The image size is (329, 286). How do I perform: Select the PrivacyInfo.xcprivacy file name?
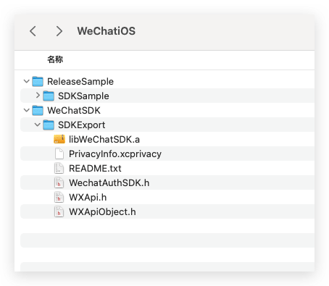pyautogui.click(x=115, y=154)
